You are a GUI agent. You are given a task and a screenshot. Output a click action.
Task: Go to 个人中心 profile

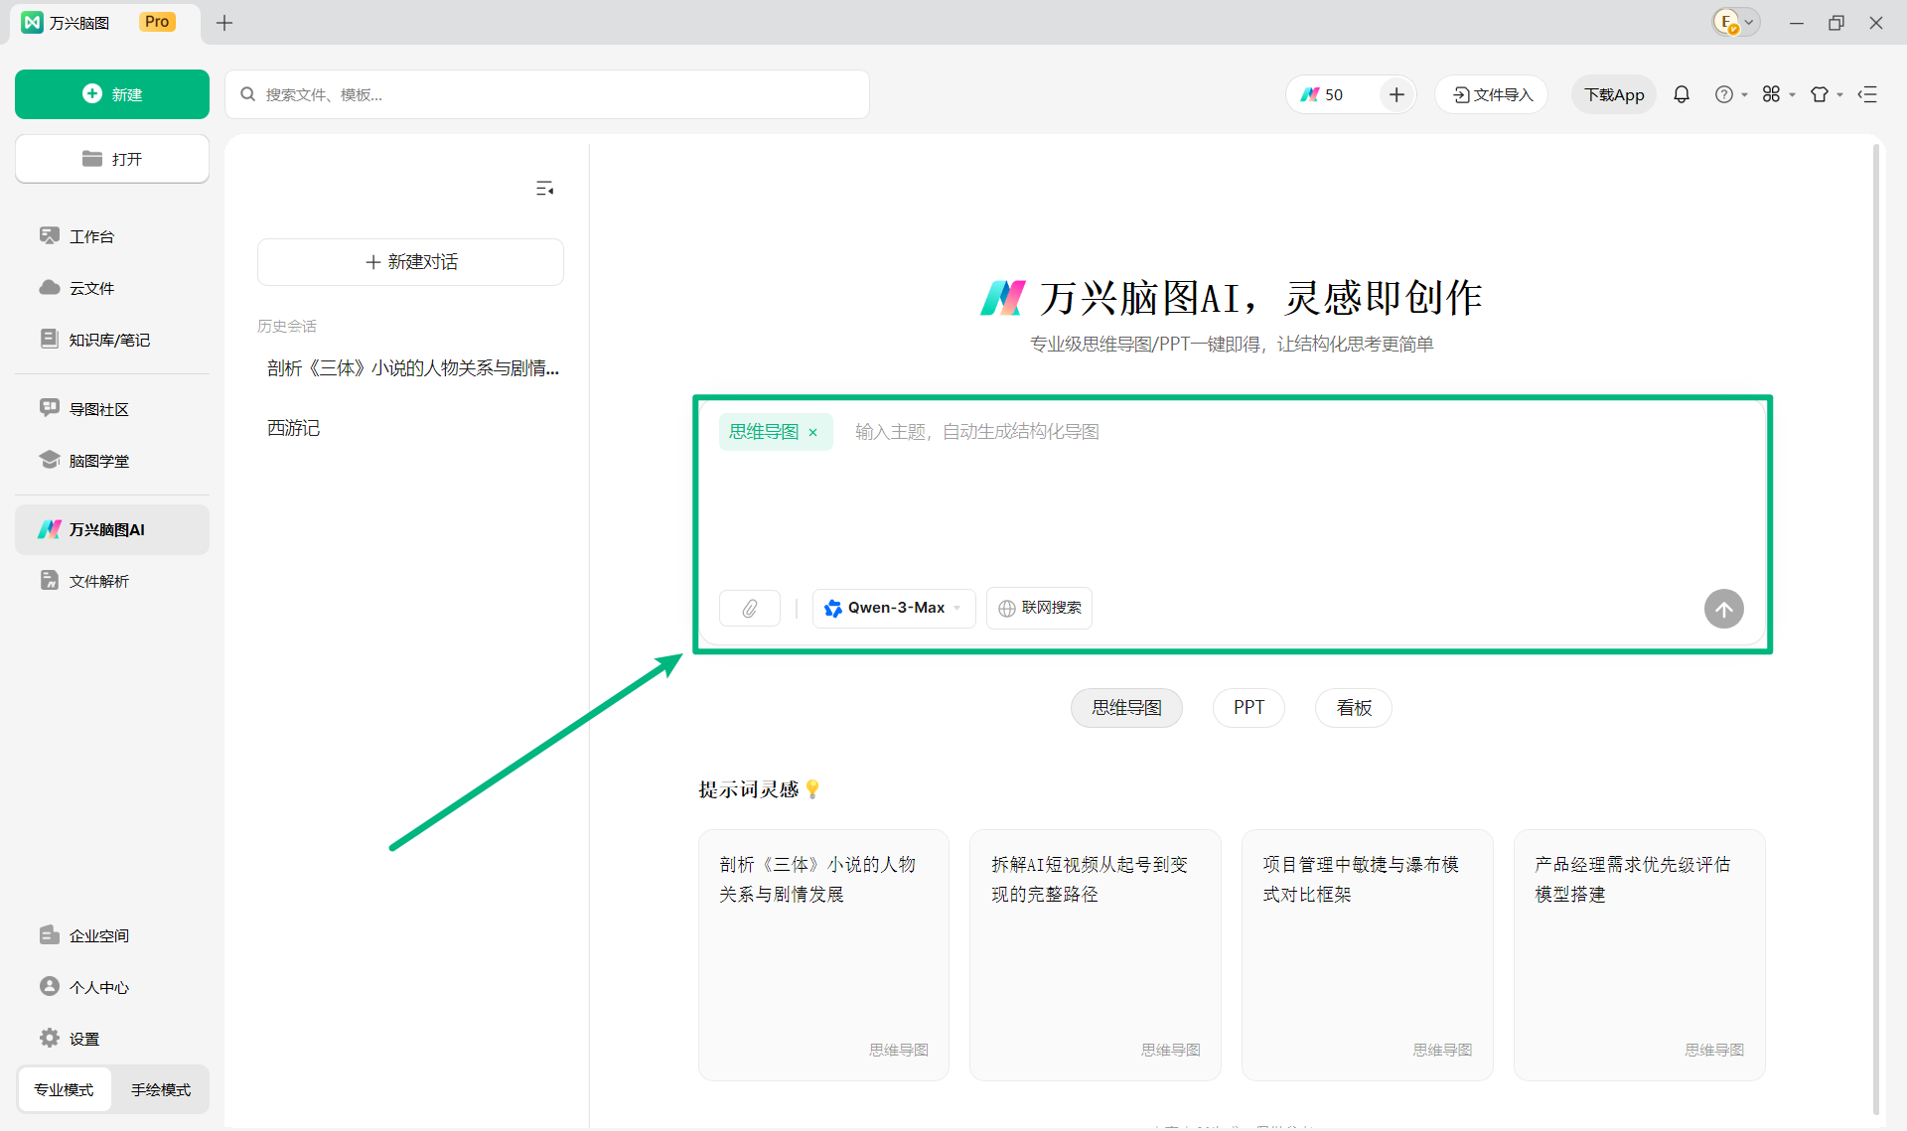pyautogui.click(x=112, y=987)
